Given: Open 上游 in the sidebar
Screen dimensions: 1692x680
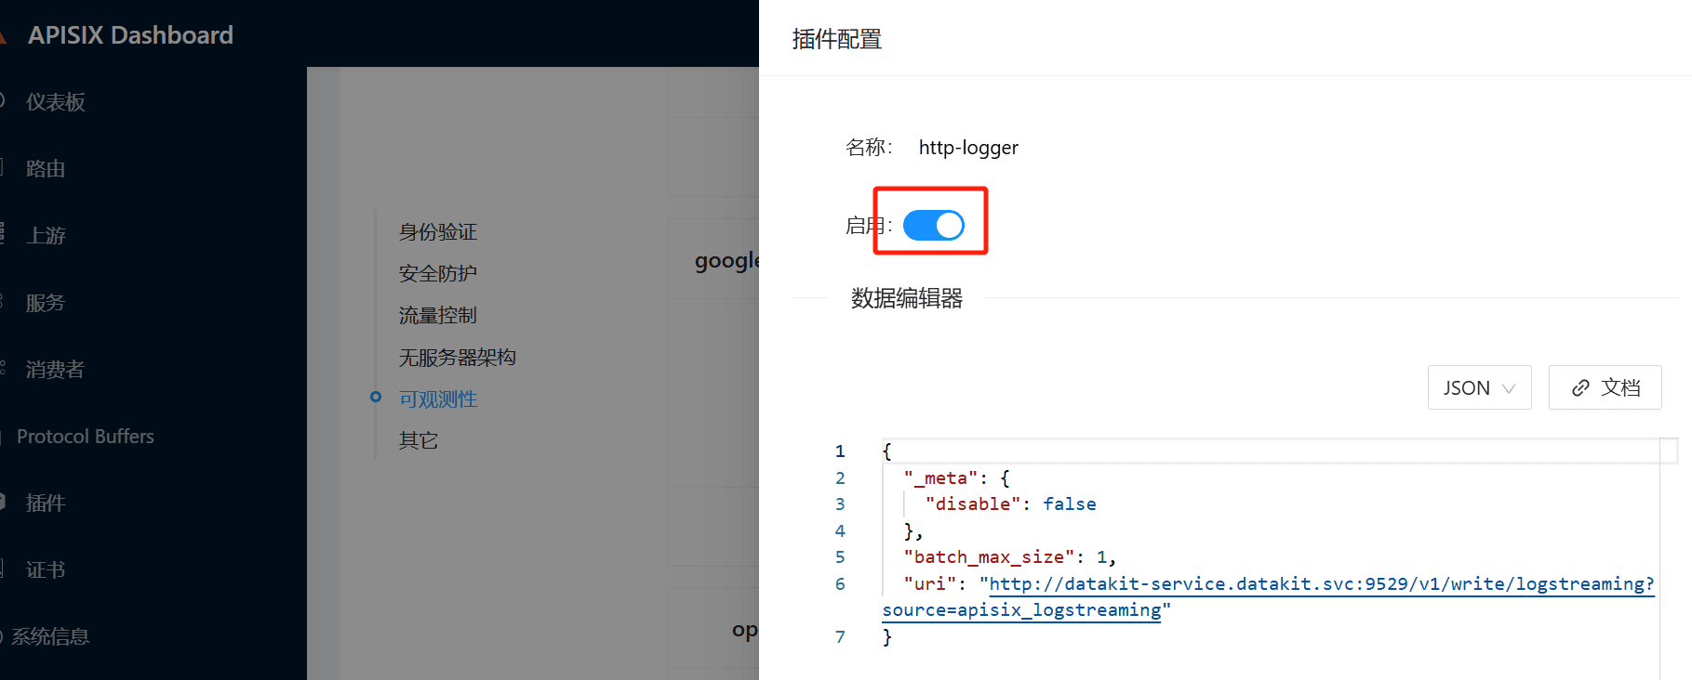Looking at the screenshot, I should 46,236.
